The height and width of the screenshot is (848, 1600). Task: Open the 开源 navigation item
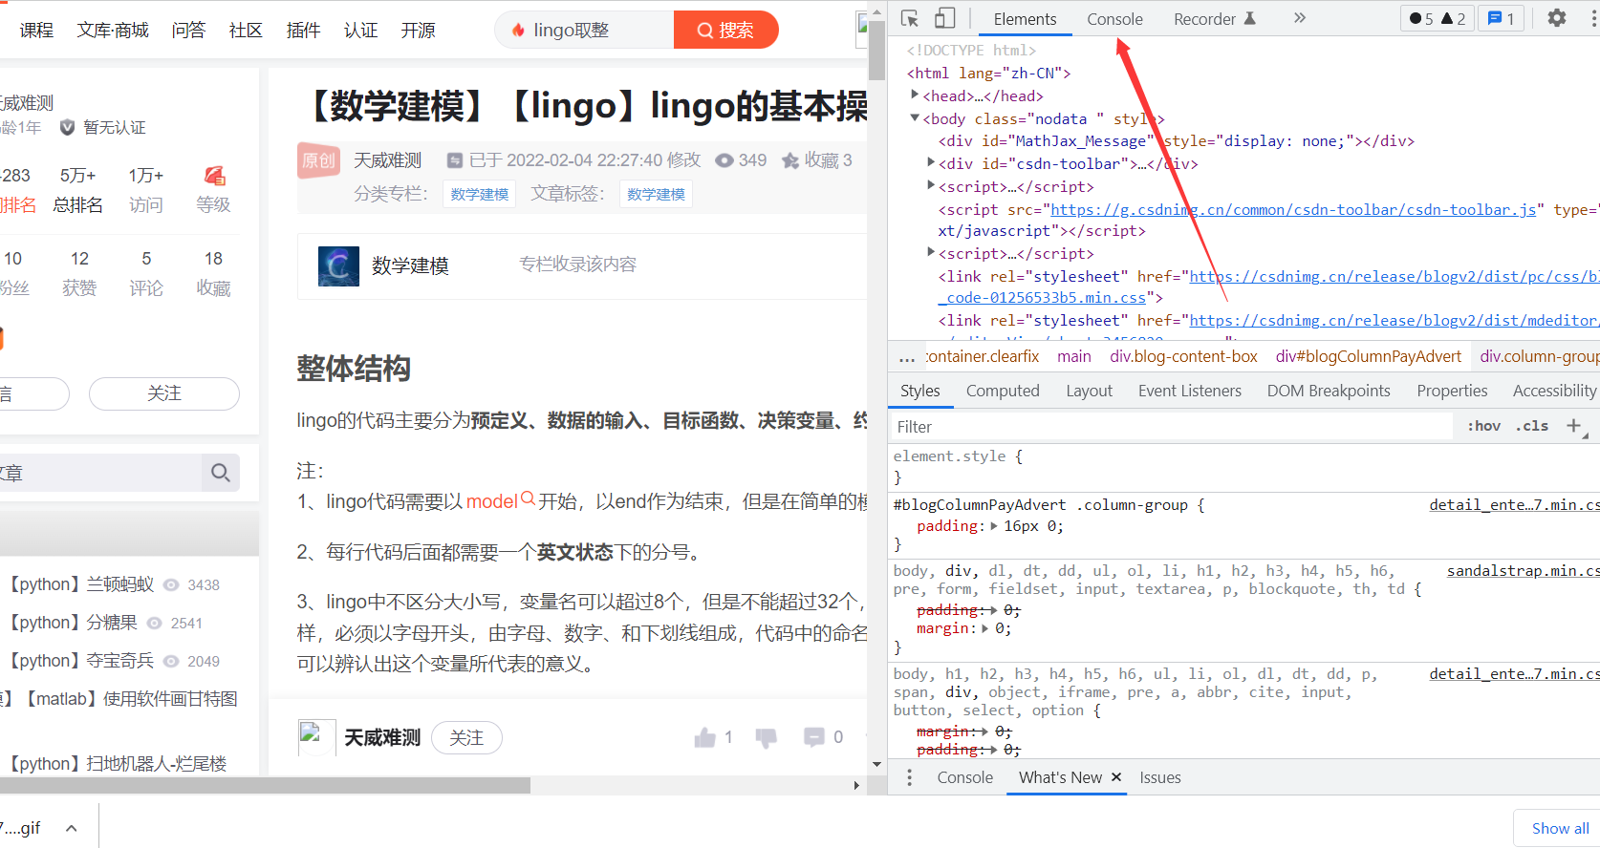click(x=418, y=30)
